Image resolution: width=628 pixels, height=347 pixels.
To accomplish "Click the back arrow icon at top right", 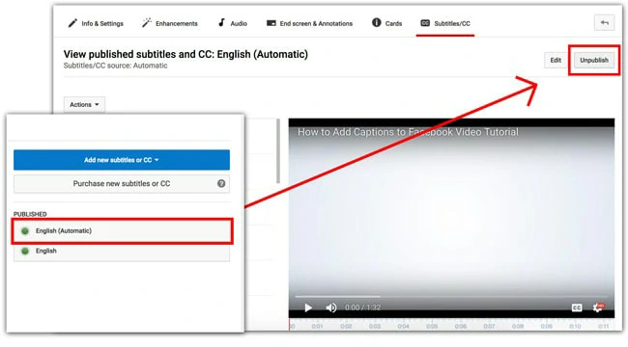I will click(x=605, y=23).
